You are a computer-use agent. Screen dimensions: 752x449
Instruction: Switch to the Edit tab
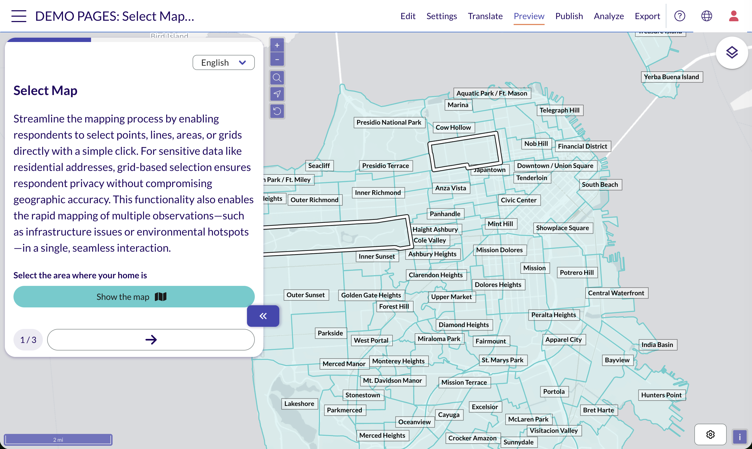tap(408, 16)
